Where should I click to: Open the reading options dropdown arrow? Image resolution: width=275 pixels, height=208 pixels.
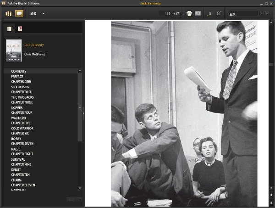tap(44, 13)
